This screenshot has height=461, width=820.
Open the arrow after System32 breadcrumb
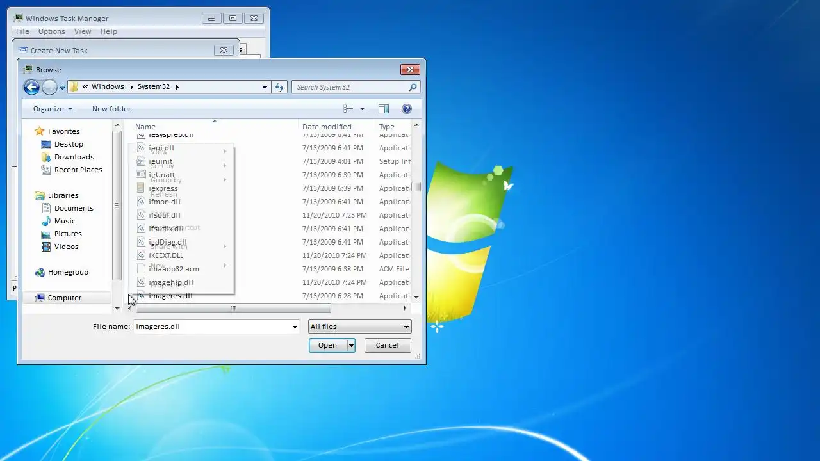[x=177, y=87]
